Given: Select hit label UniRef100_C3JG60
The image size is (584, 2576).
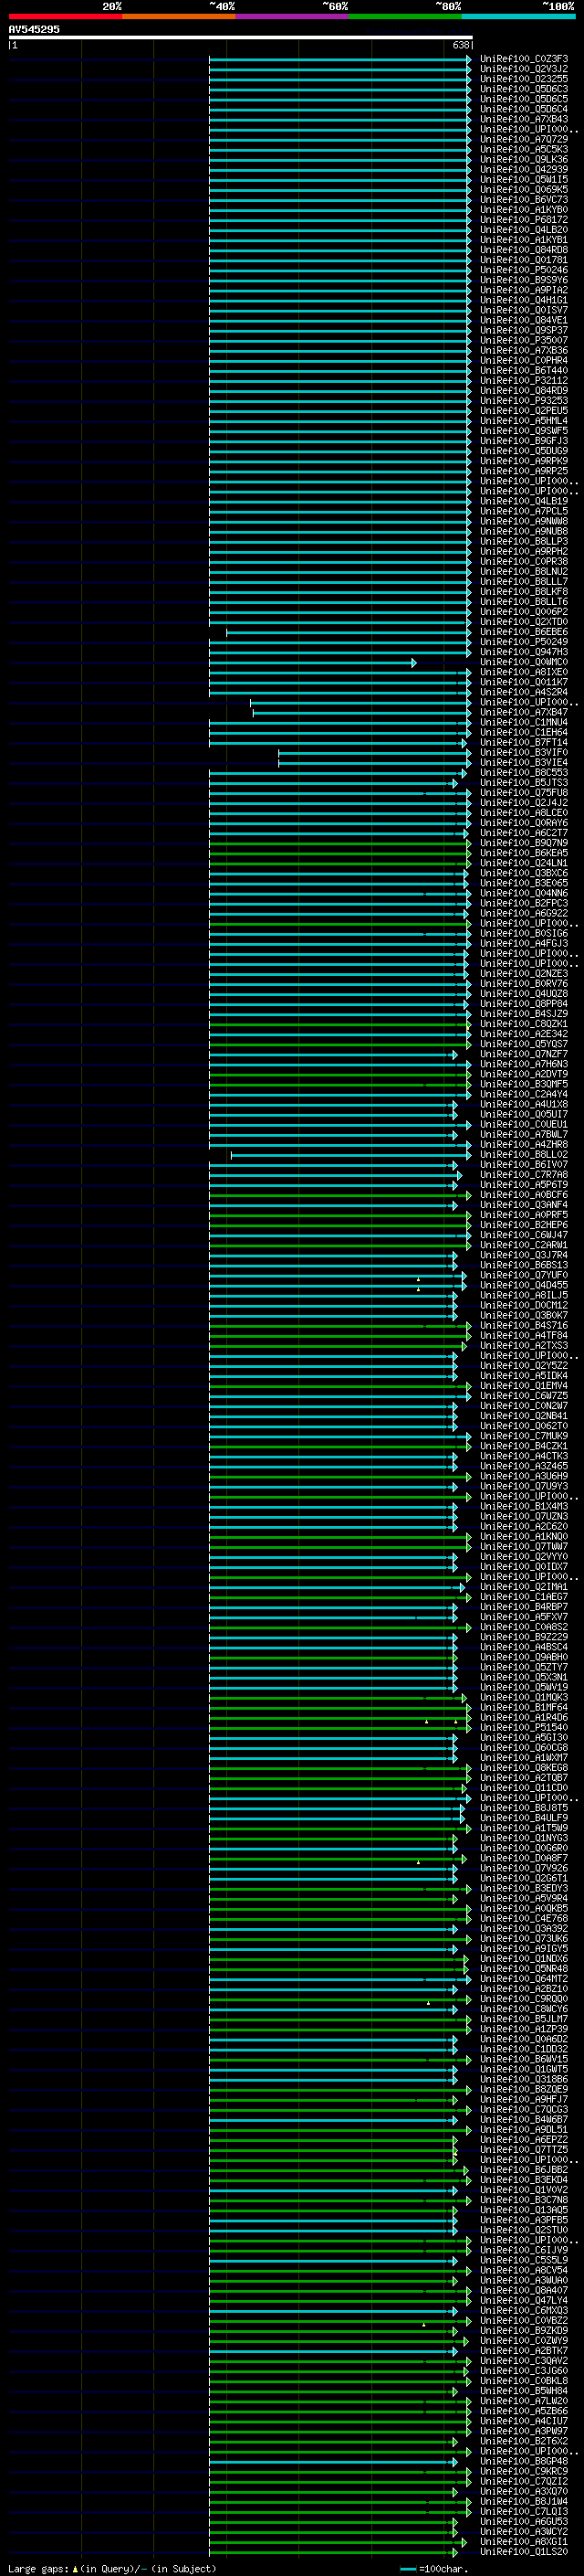Looking at the screenshot, I should pos(523,2371).
